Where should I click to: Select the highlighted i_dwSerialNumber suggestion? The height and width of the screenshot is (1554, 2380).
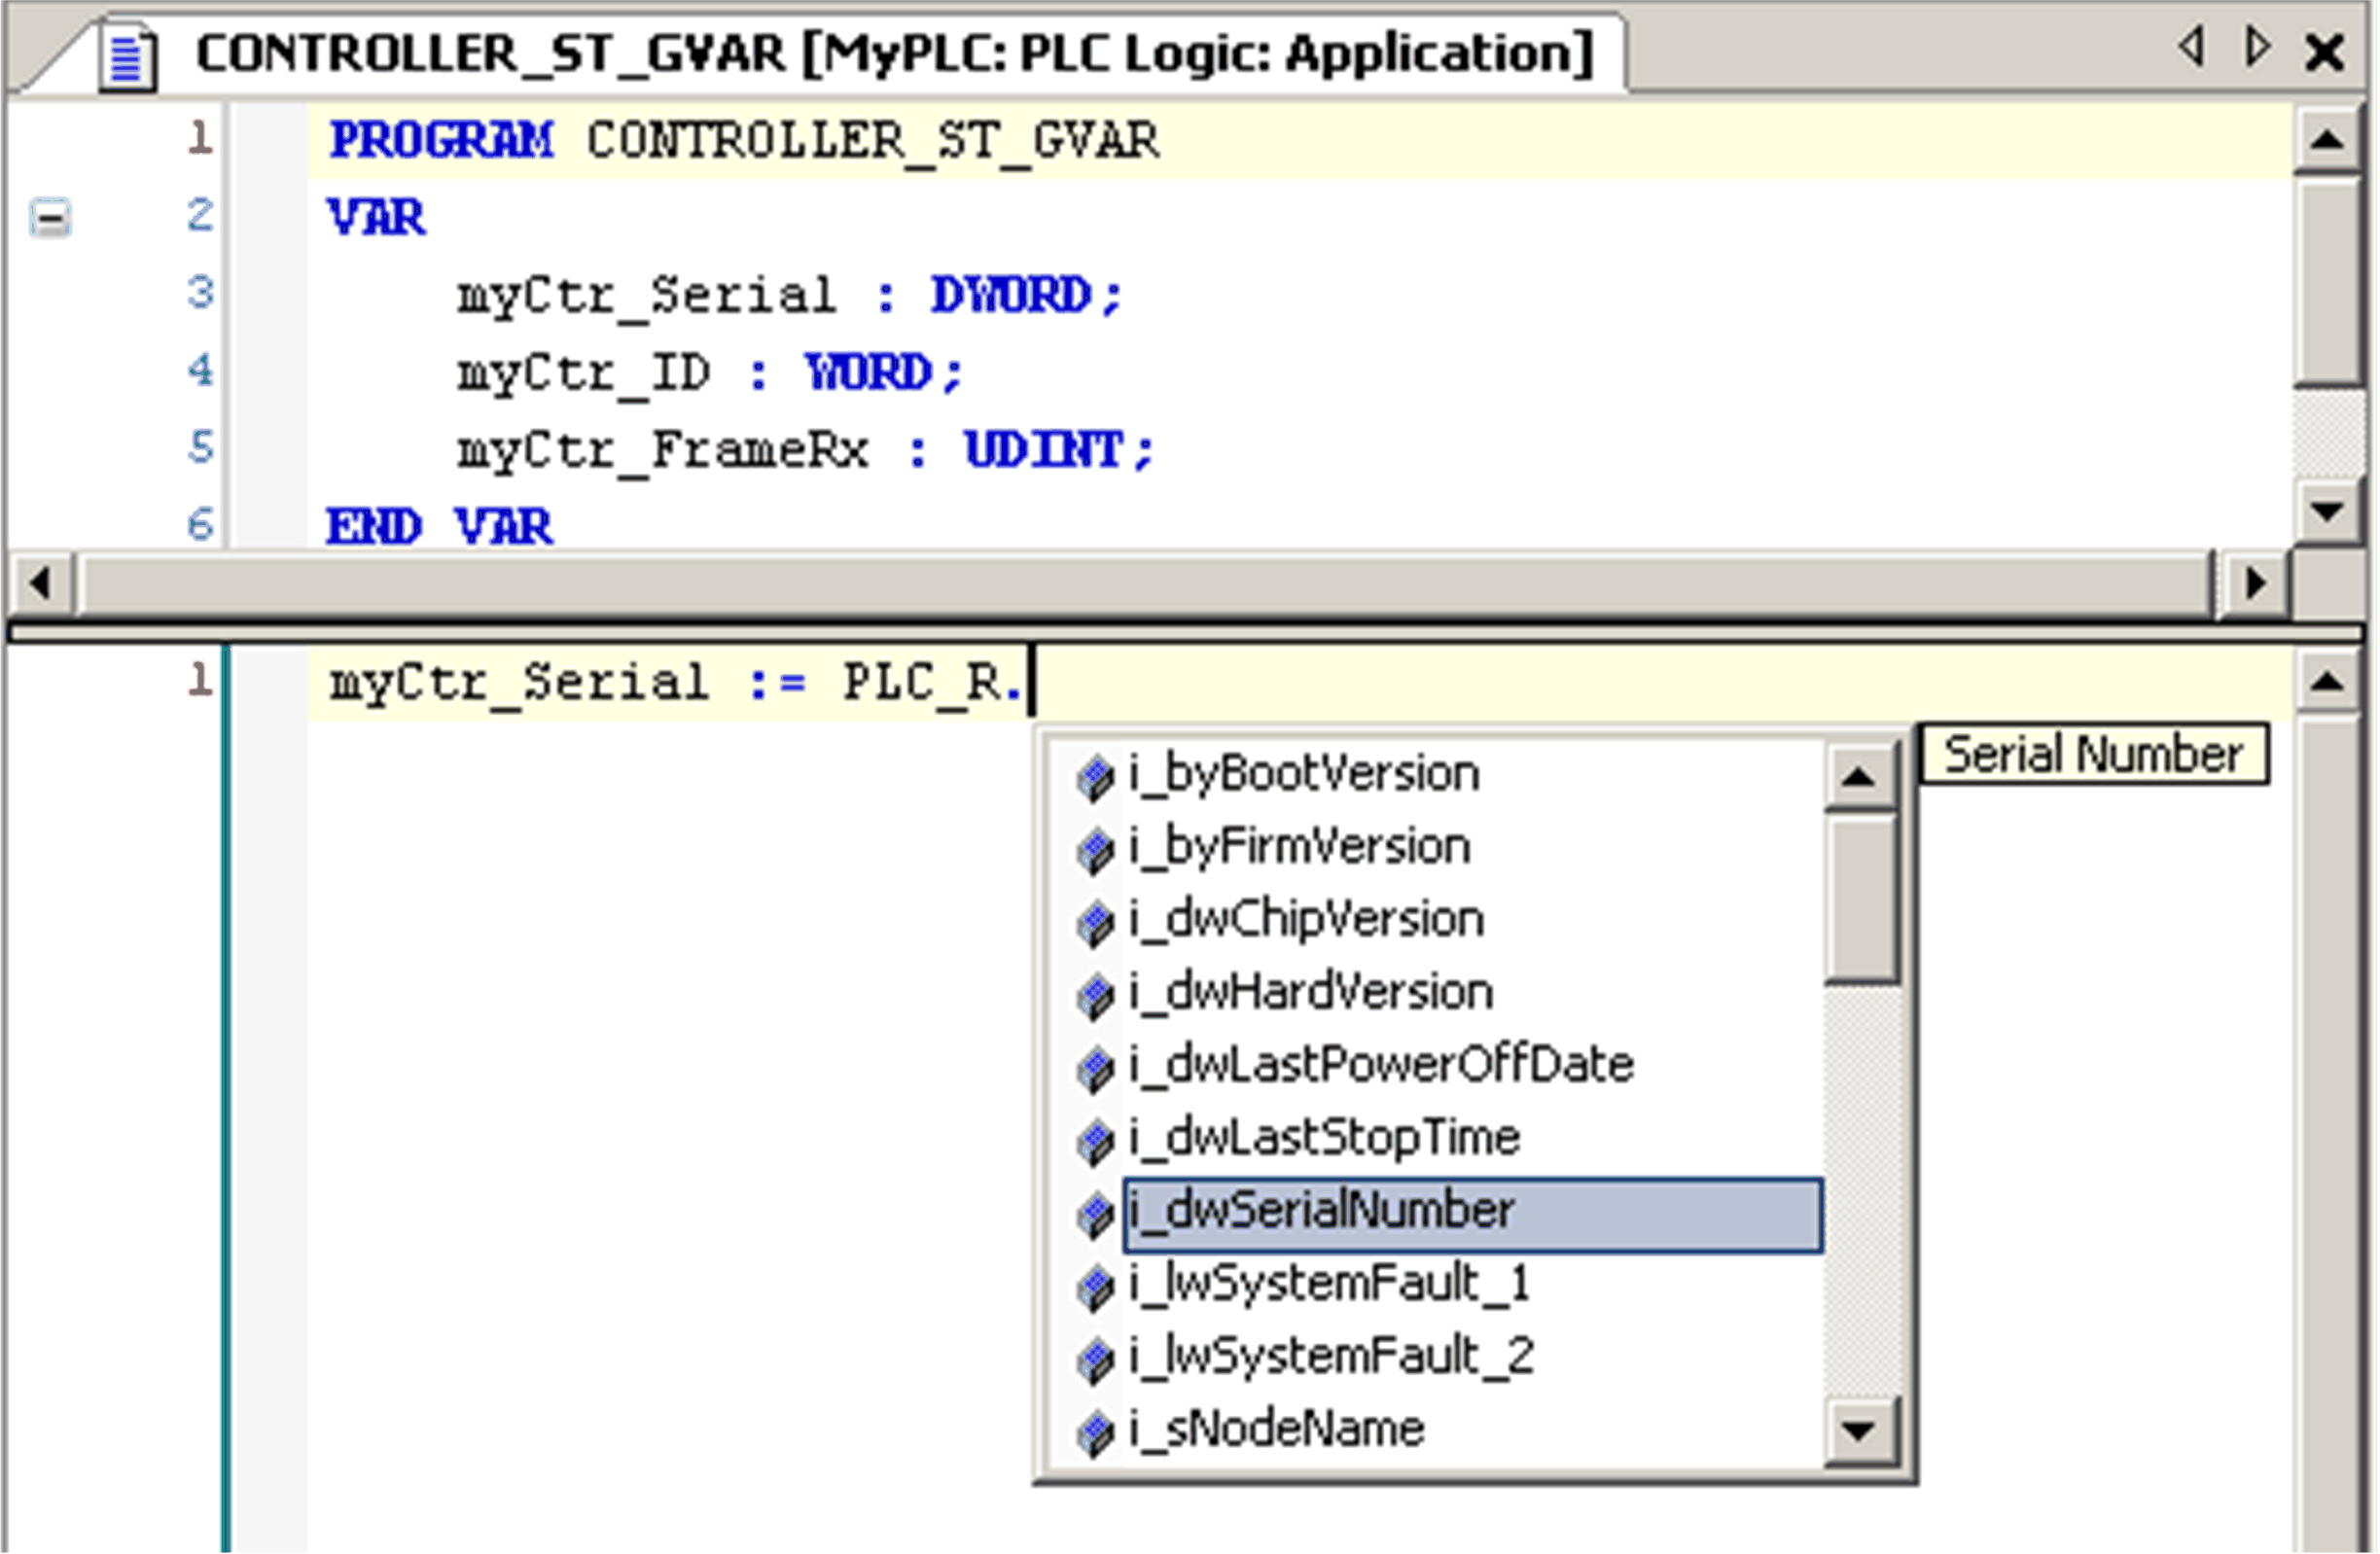click(1320, 1210)
